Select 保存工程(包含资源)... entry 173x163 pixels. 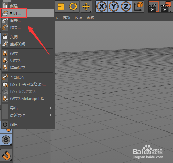pyautogui.click(x=28, y=84)
